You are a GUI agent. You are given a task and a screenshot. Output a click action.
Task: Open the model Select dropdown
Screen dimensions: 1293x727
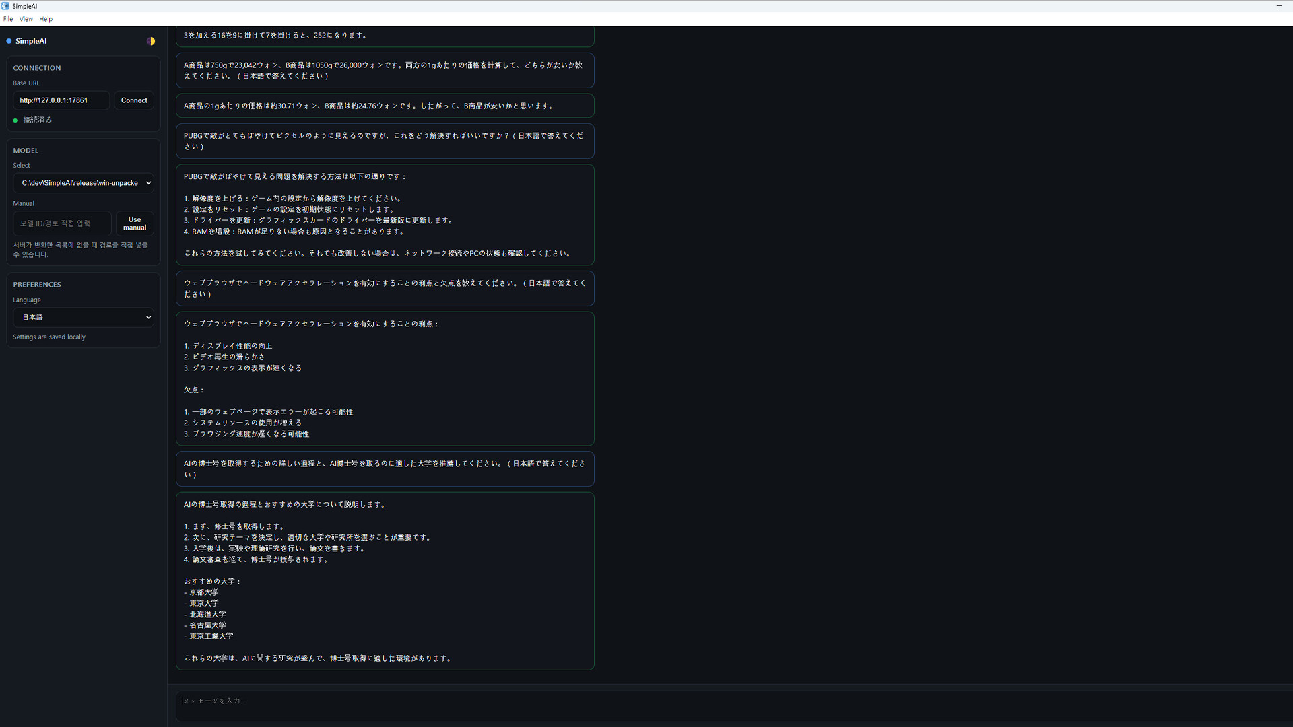tap(83, 182)
